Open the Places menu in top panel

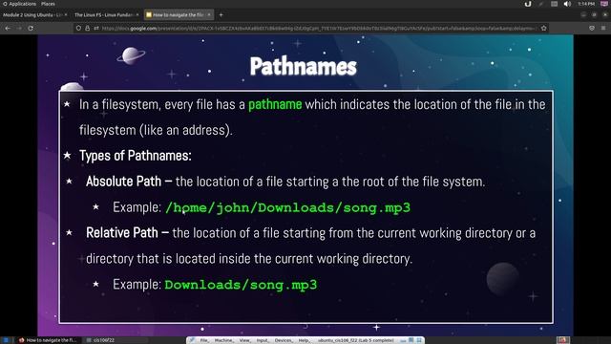coord(48,4)
